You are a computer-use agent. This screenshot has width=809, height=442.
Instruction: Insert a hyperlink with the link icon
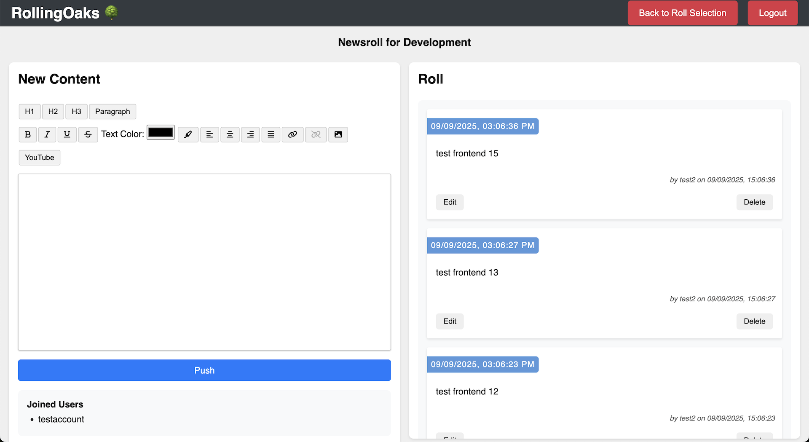(x=292, y=134)
